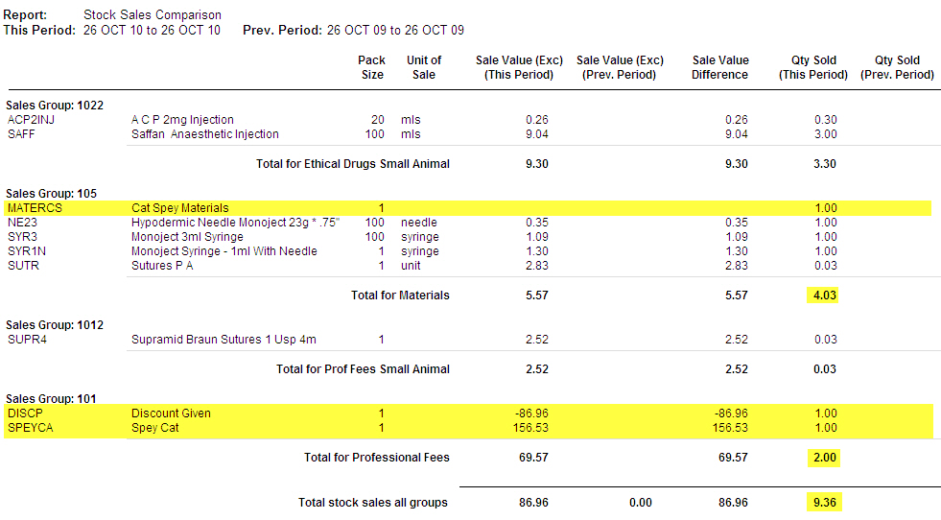Click the Qty Sold (Prev. Period) header
Screen dimensions: 941x520
[897, 67]
